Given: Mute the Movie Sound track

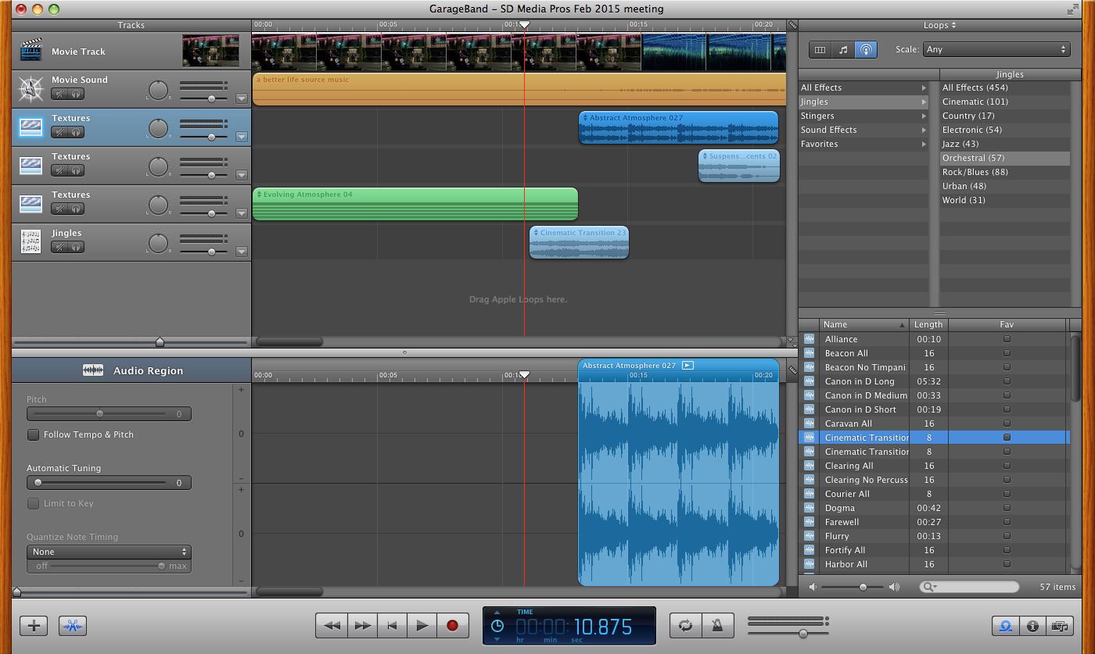Looking at the screenshot, I should [x=59, y=94].
